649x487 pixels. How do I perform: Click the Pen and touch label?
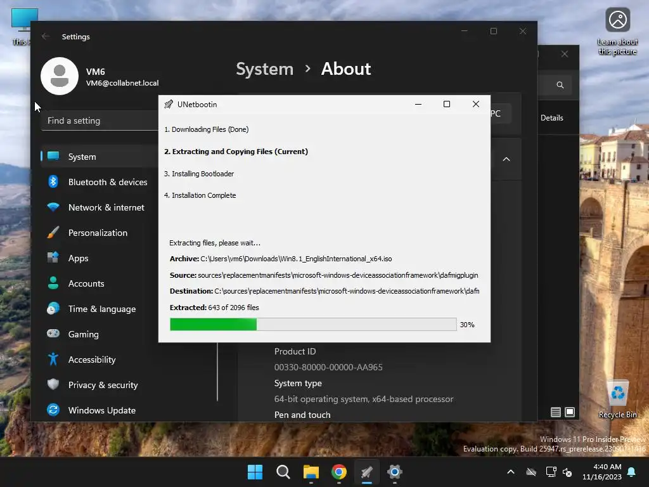pos(302,415)
